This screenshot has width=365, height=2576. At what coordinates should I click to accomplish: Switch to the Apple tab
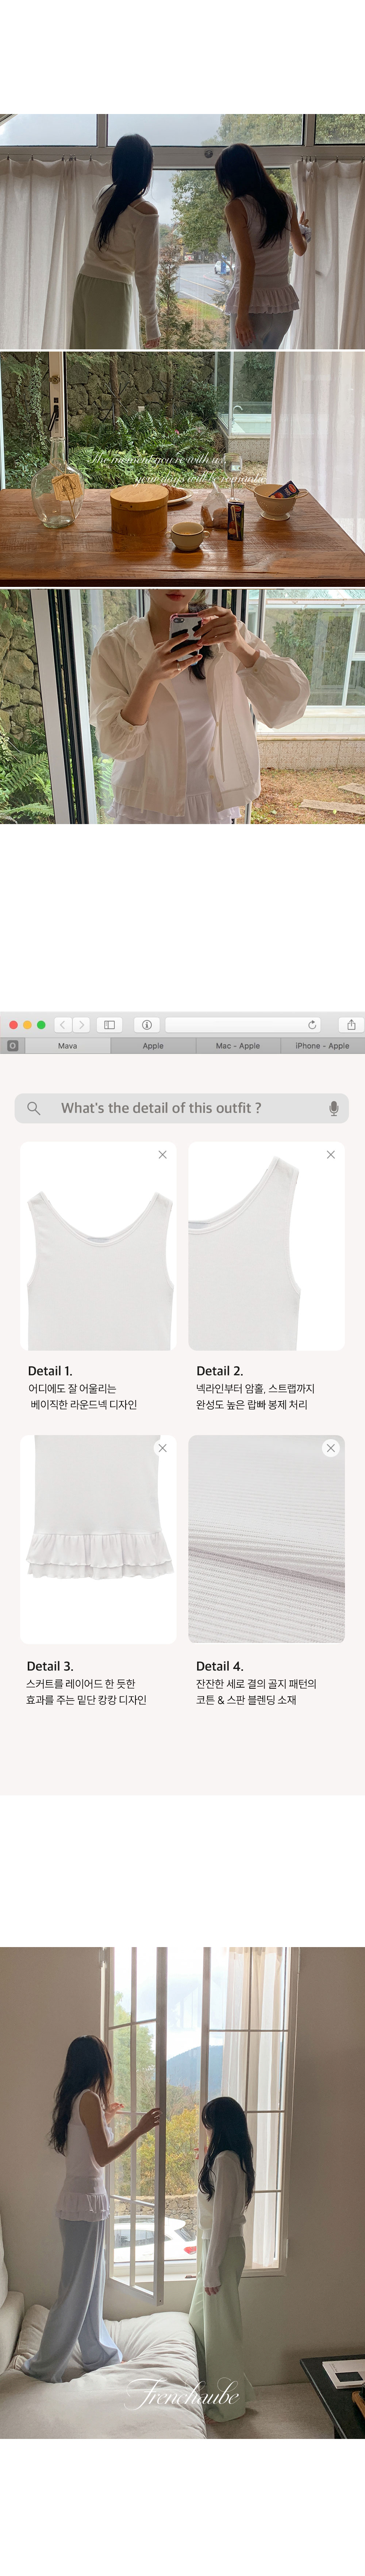(x=153, y=1046)
